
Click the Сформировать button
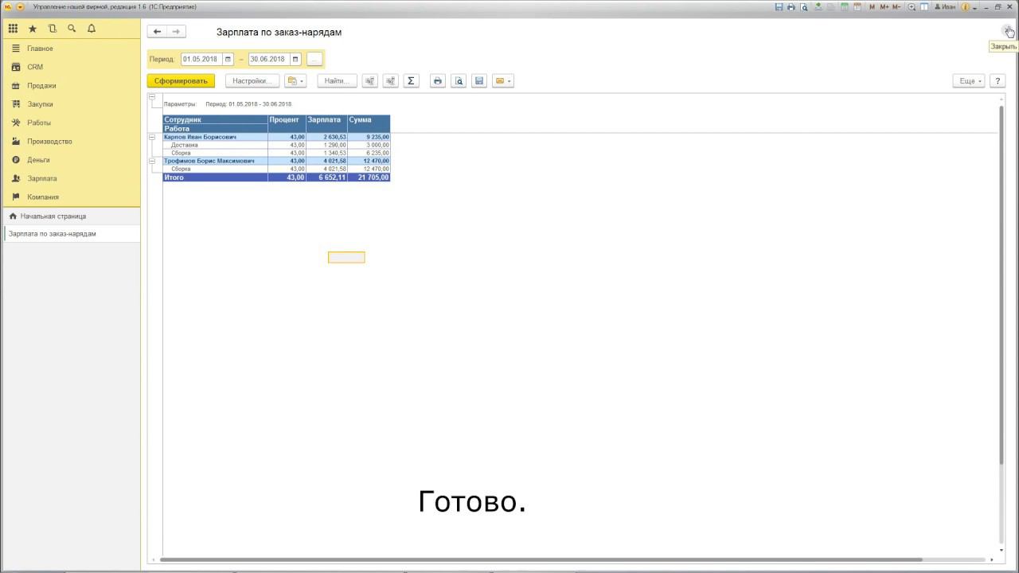[x=181, y=80]
